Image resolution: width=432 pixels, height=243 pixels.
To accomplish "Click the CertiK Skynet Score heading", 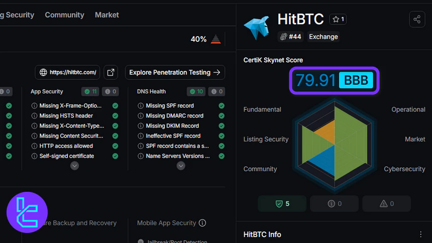I will 273,60.
